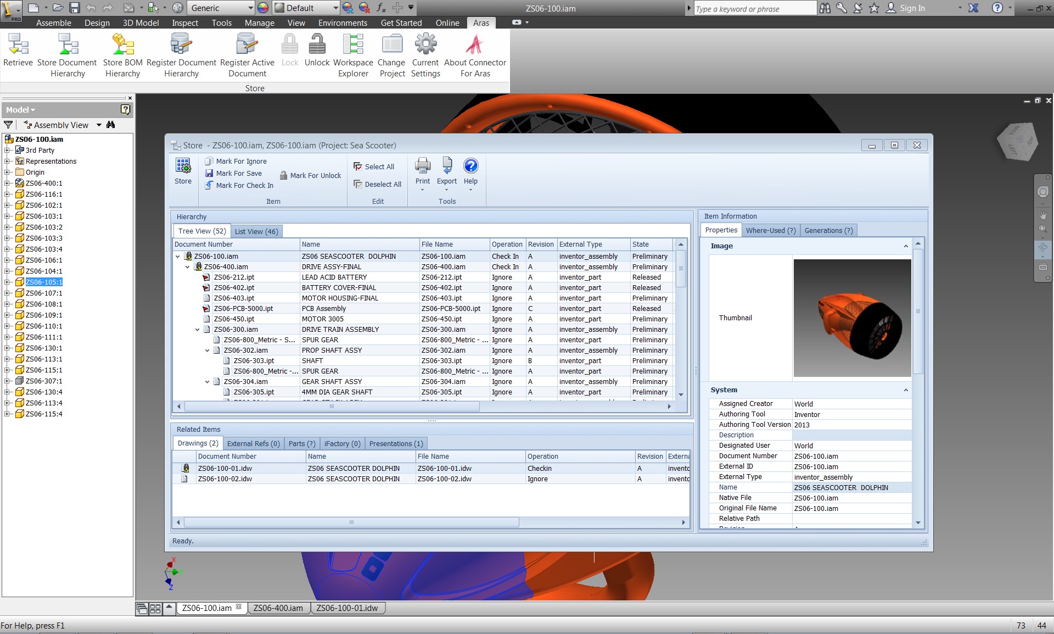The height and width of the screenshot is (634, 1054).
Task: Open External Refs (0) tab
Action: (x=253, y=443)
